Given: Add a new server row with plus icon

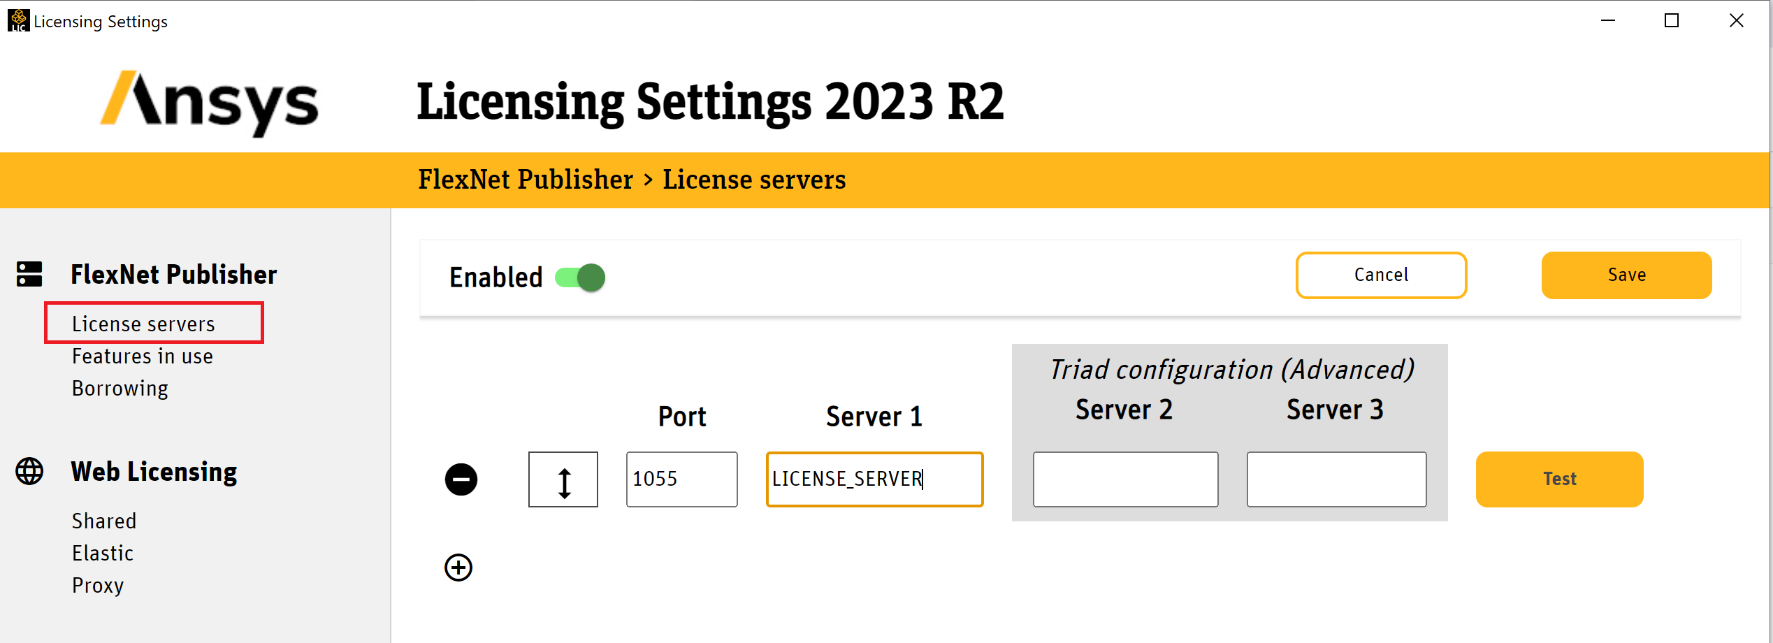Looking at the screenshot, I should tap(458, 568).
